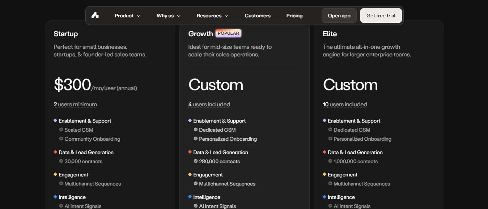488x209 pixels.
Task: Click "10 users included" in Elite plan
Action: (x=345, y=104)
